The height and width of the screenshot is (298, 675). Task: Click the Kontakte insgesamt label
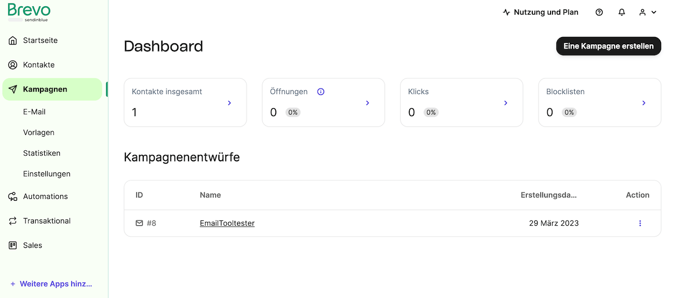167,91
